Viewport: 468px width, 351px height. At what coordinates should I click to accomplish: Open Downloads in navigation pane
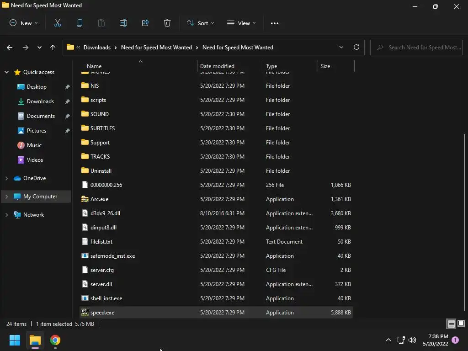(40, 101)
